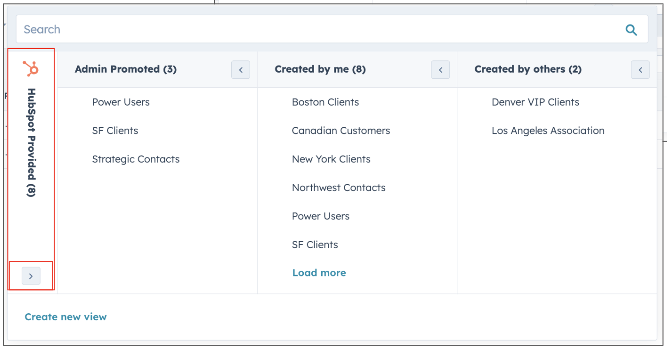Collapse the Created by others column
The width and height of the screenshot is (667, 349).
[x=640, y=70]
